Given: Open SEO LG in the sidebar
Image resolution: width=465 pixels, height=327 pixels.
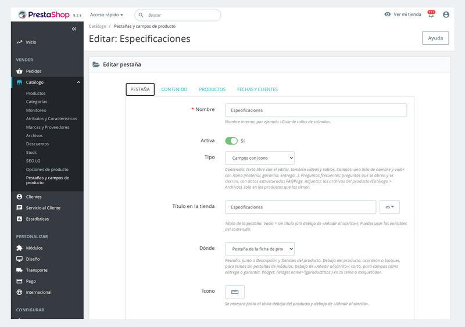Looking at the screenshot, I should pyautogui.click(x=33, y=161).
